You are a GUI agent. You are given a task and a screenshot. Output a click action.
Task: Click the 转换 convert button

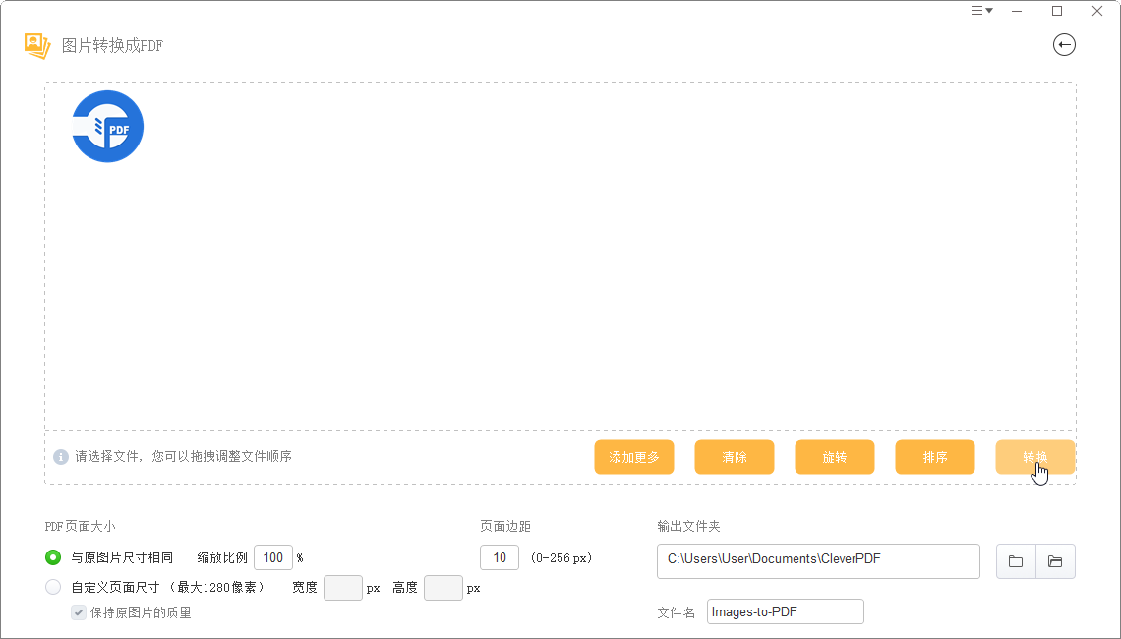pos(1034,456)
